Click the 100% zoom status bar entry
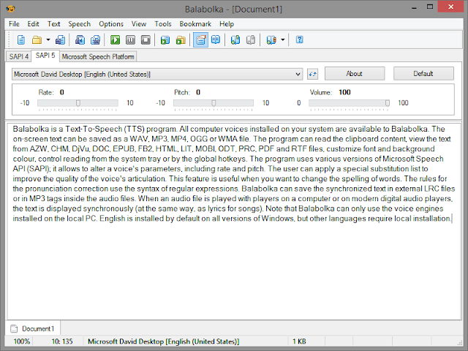The height and width of the screenshot is (351, 468). [x=21, y=341]
